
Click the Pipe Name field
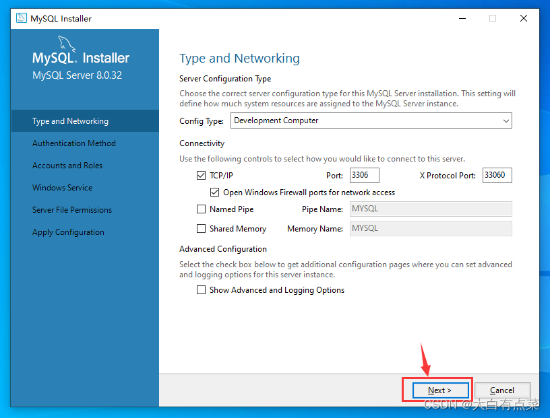(x=431, y=209)
